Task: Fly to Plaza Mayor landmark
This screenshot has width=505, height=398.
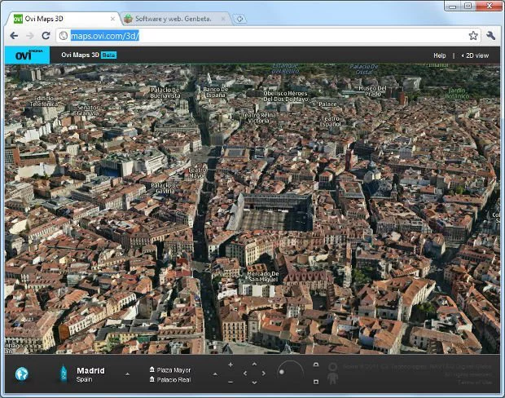Action: click(170, 370)
